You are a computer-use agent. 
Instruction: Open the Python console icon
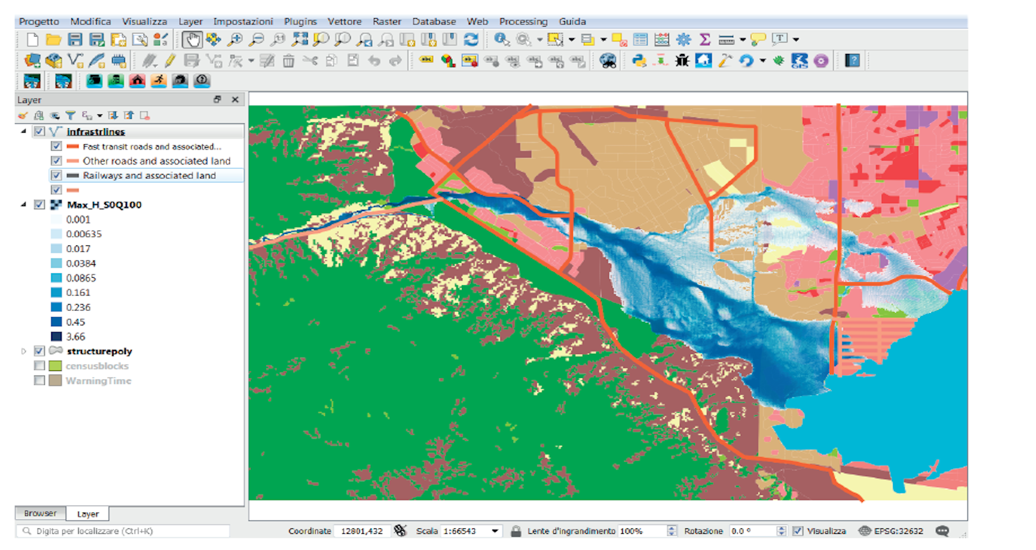click(639, 60)
